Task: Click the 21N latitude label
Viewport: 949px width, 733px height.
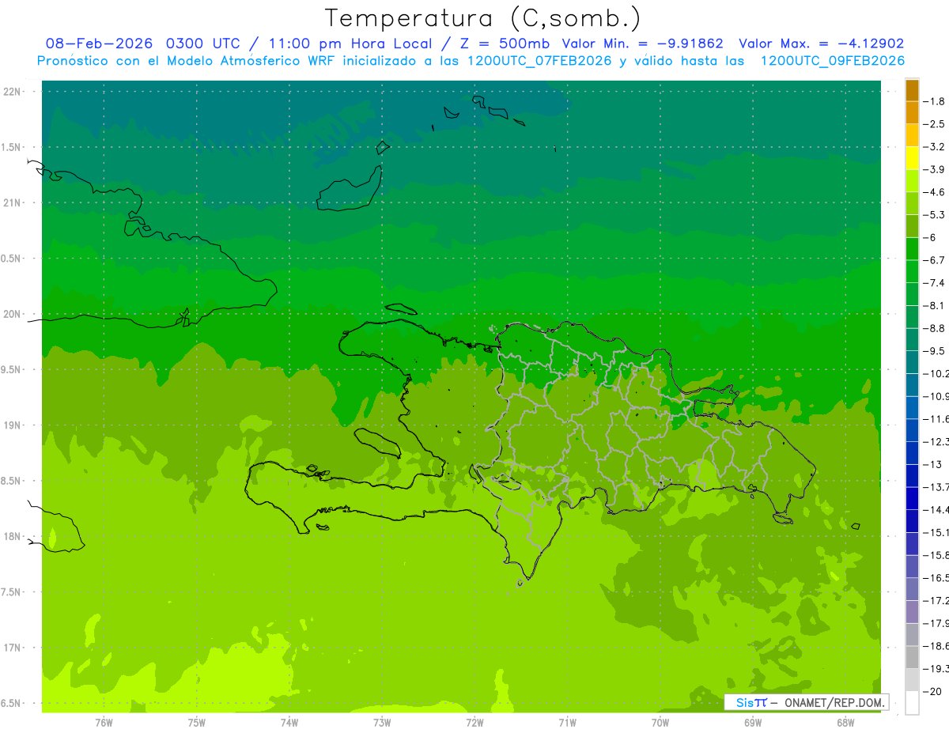Action: point(13,202)
